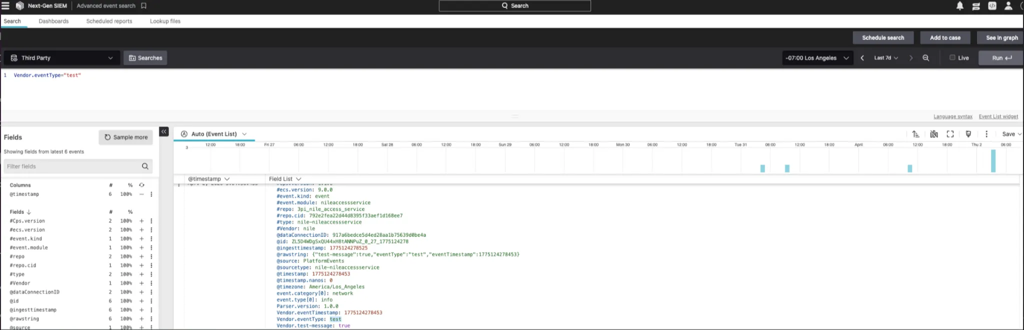This screenshot has height=330, width=1024.
Task: Add the @rawstring field as a column
Action: pos(141,319)
